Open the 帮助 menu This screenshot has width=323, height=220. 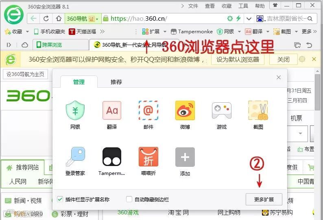[x=260, y=6]
